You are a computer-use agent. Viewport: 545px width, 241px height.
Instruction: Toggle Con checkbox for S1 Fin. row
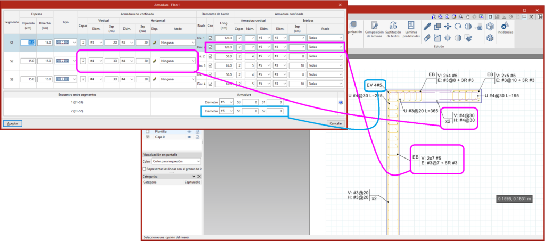pos(210,47)
